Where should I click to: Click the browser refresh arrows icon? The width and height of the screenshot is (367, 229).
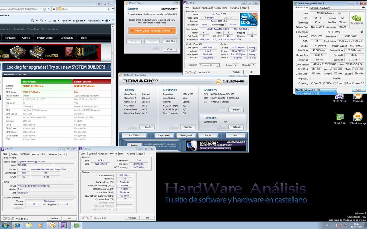point(49,9)
